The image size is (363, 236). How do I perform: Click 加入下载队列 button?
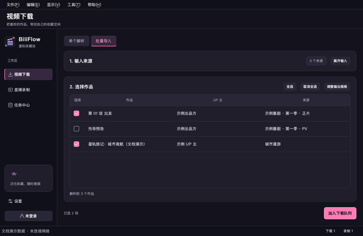340,213
